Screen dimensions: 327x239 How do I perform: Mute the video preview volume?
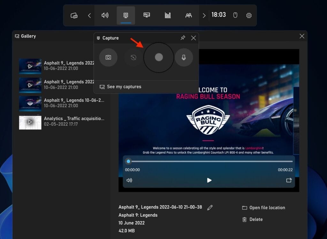(x=129, y=180)
